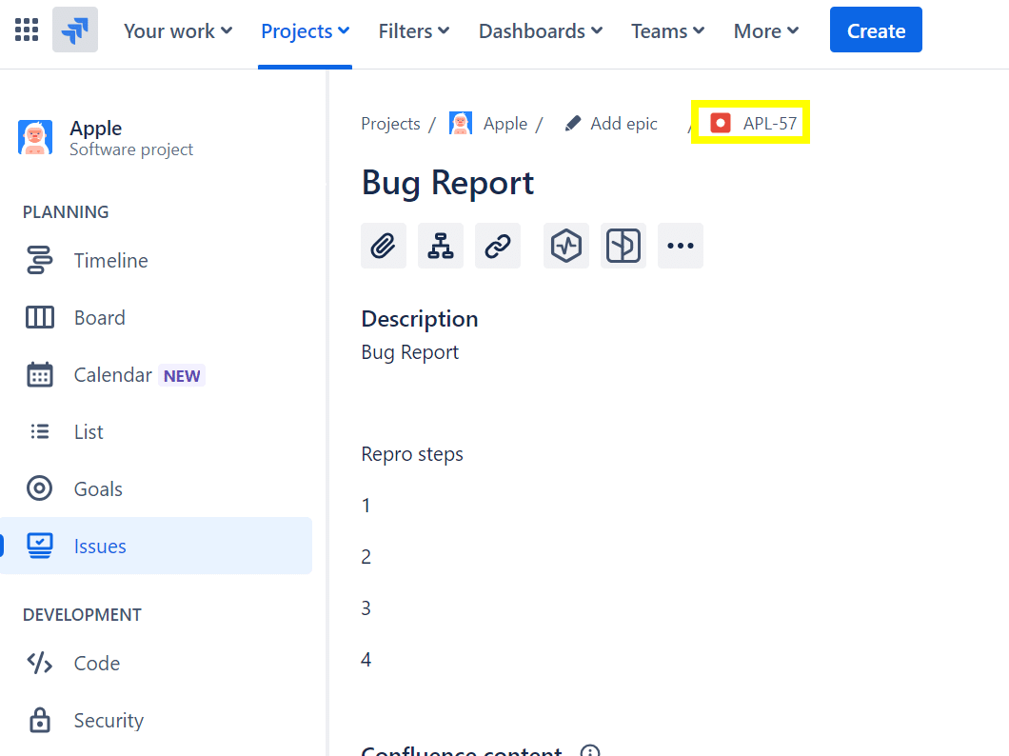Screen dimensions: 1009x756
Task: Select Timeline in the Planning sidebar
Action: tap(109, 260)
